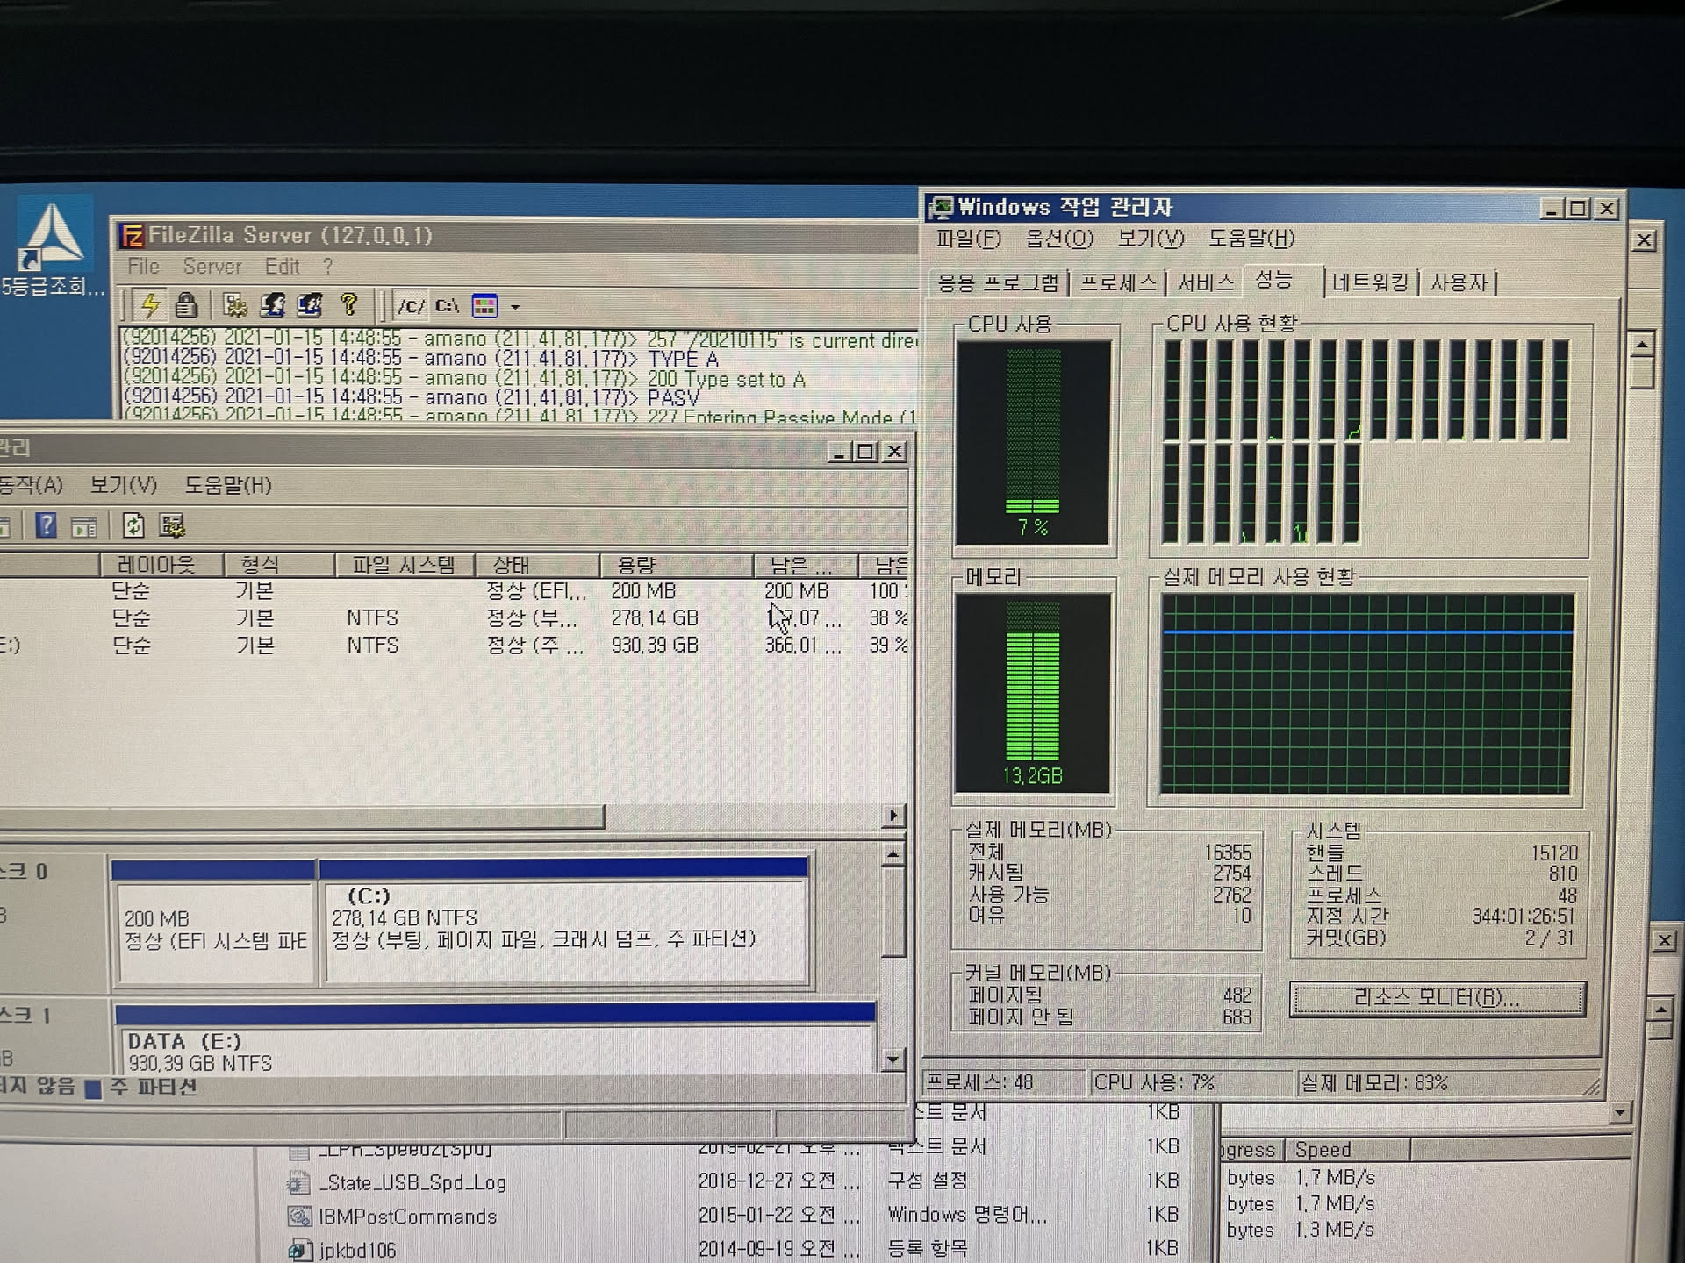
Task: Select the DATA (E:) partition block
Action: [x=496, y=1051]
